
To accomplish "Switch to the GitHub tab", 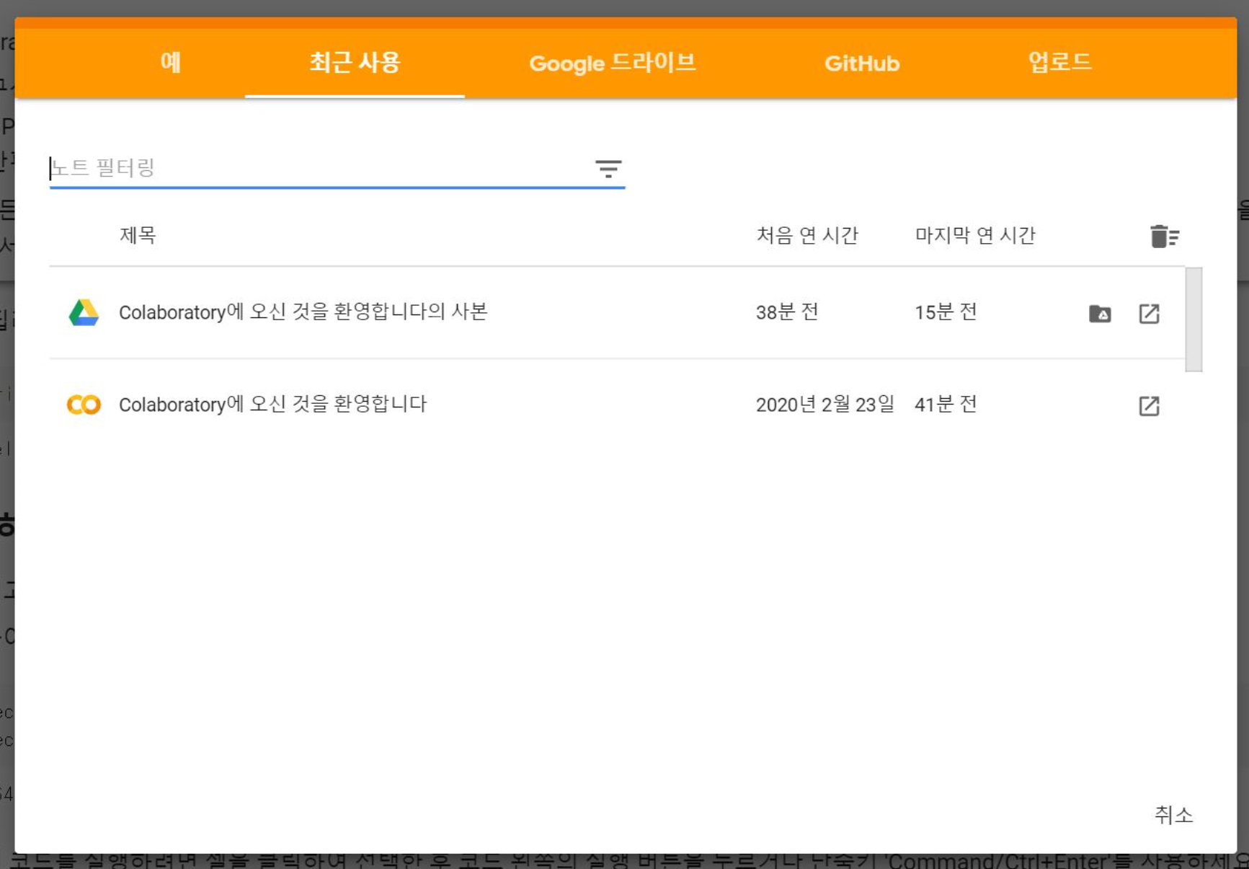I will point(861,63).
